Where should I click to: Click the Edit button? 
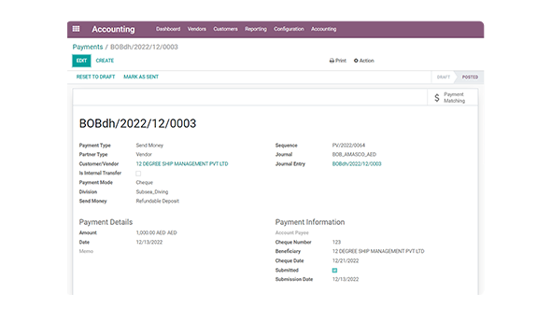[81, 61]
